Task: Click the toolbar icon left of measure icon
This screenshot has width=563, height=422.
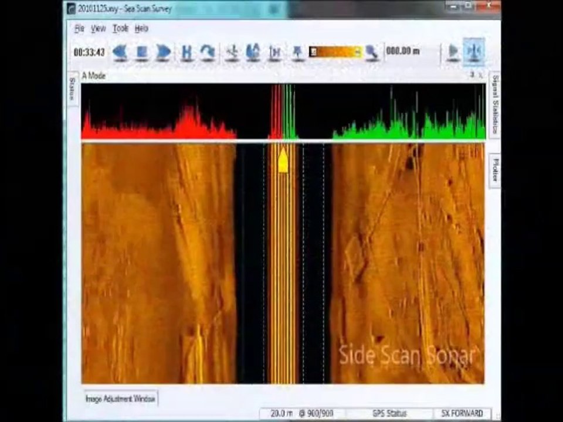Action: [253, 52]
